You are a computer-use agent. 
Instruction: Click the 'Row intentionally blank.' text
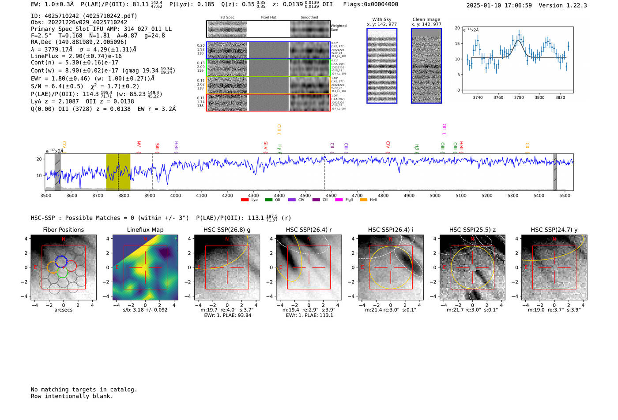(x=72, y=396)
